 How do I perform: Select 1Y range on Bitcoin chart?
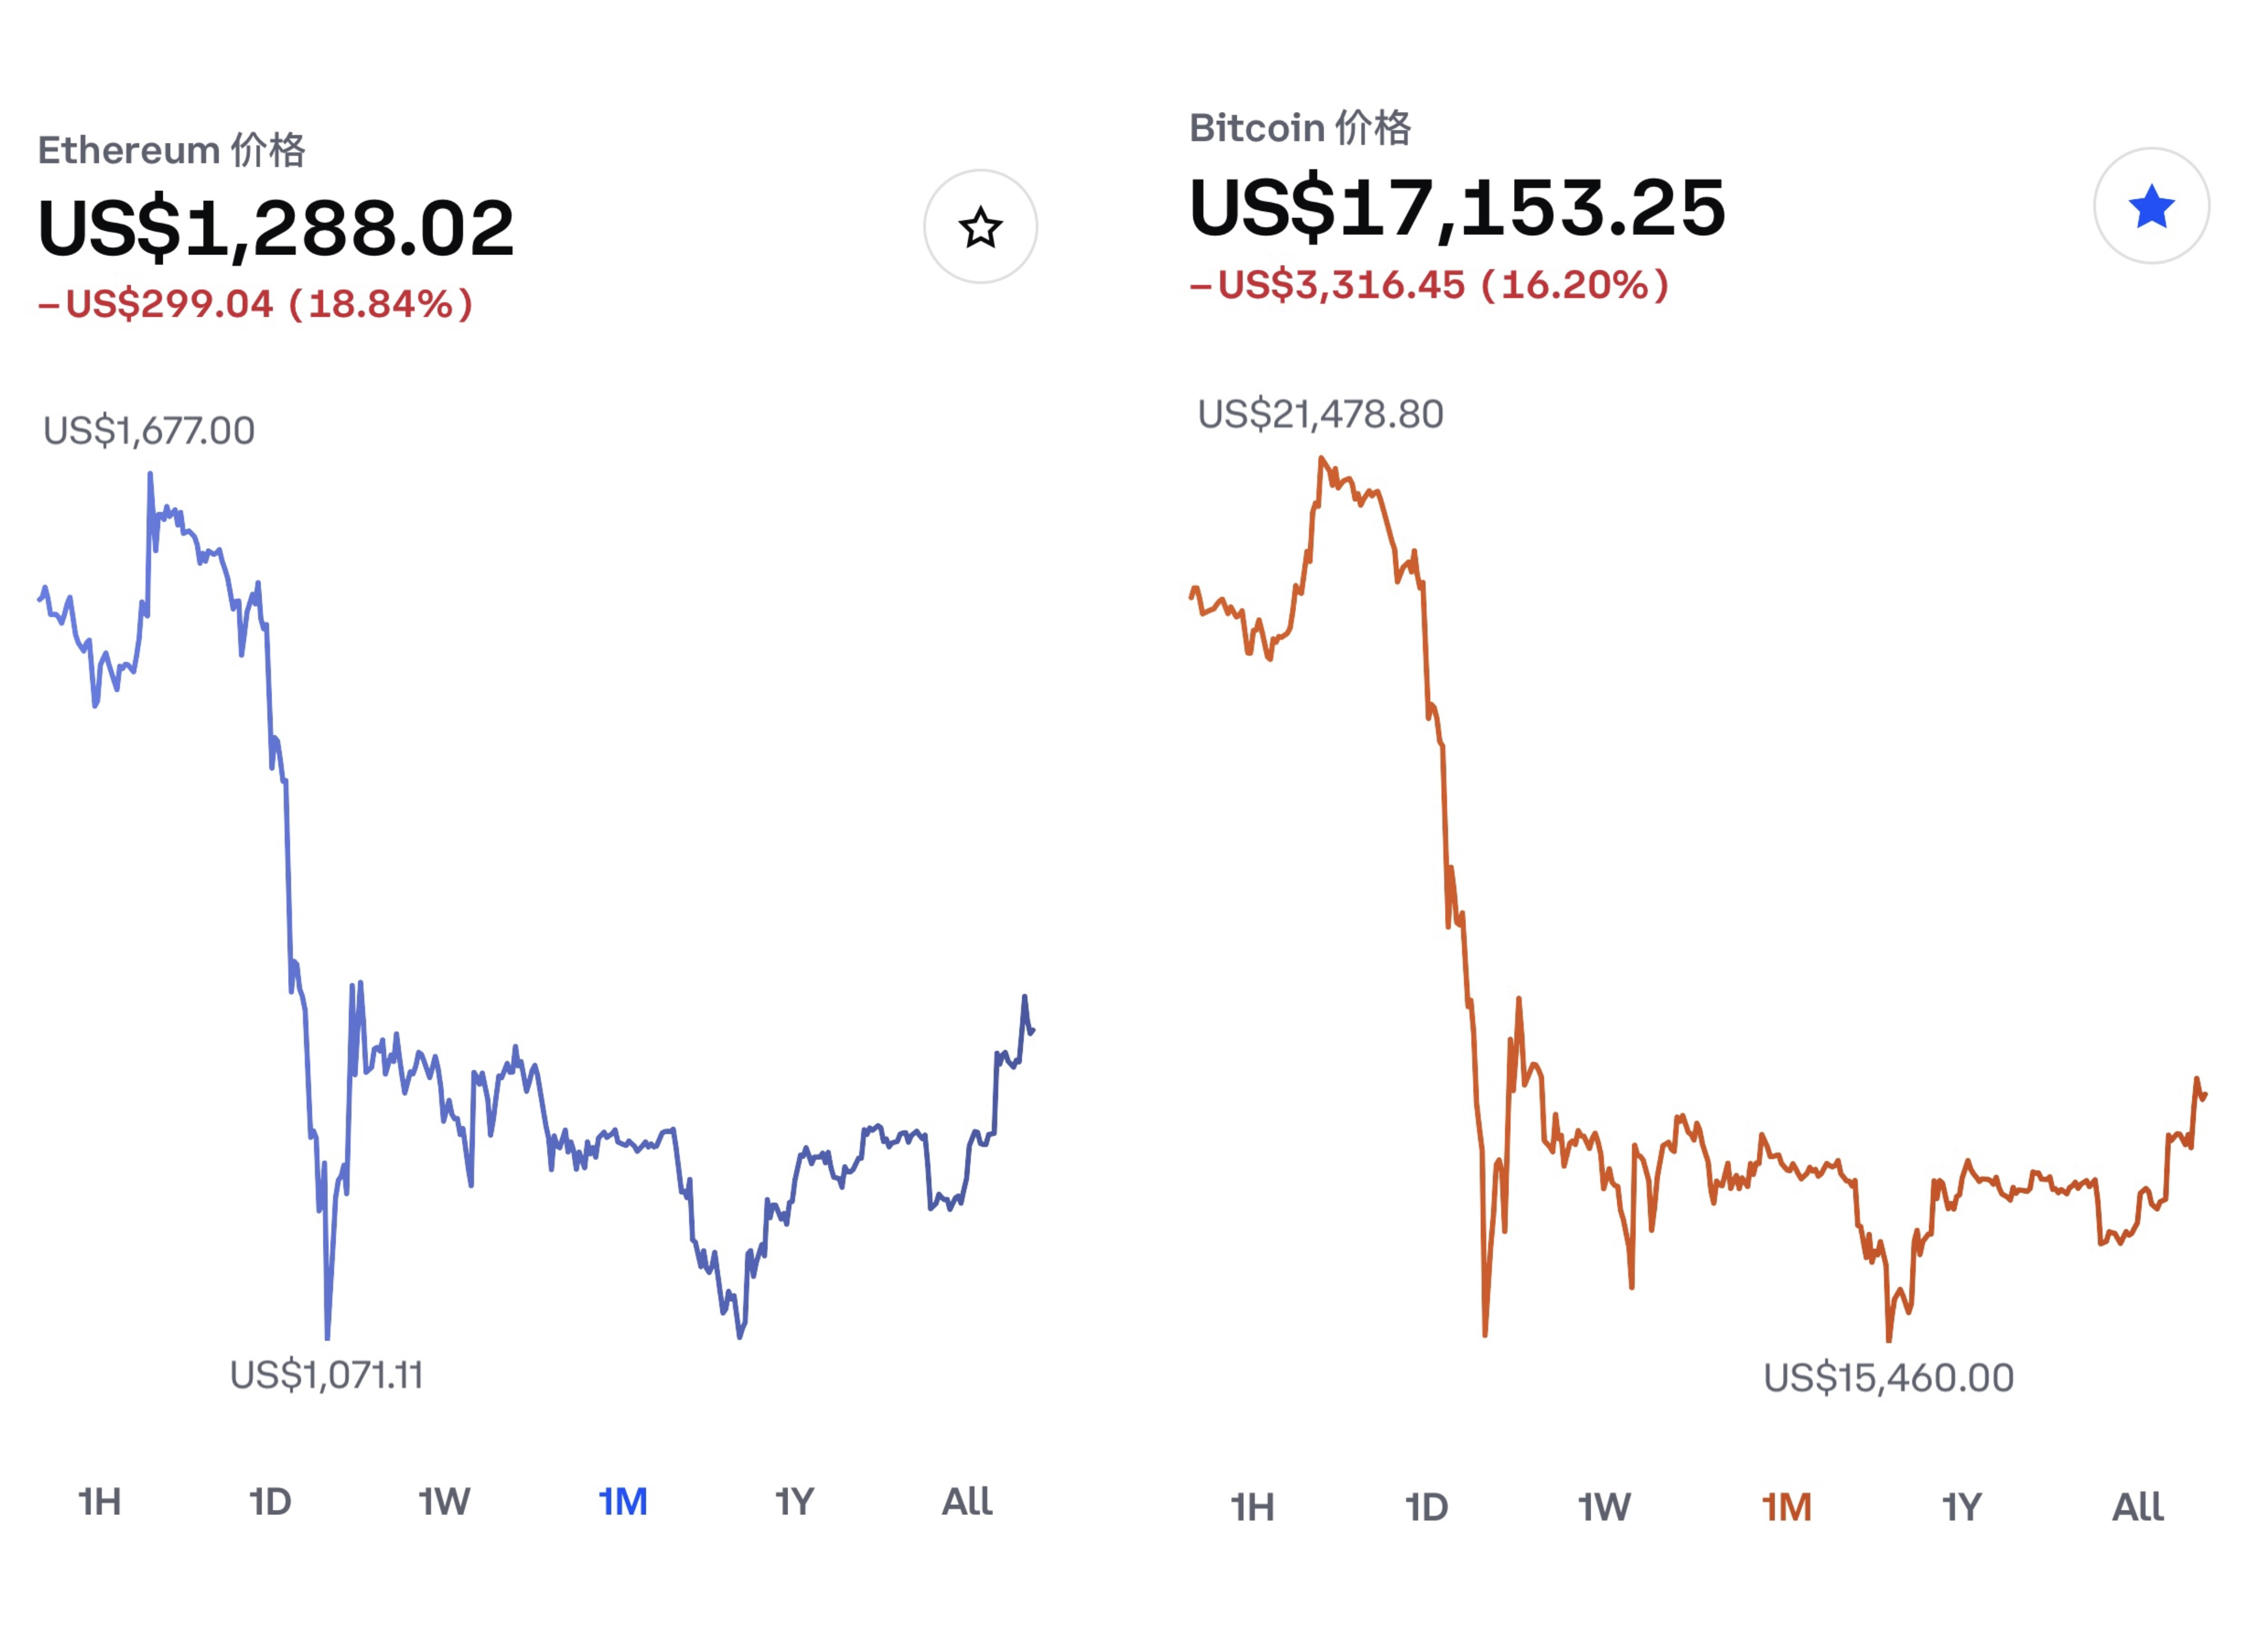[x=1961, y=1507]
